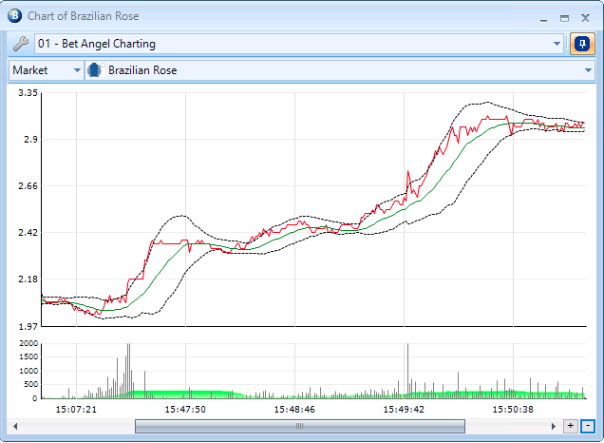Minimize the chart window
This screenshot has width=604, height=443.
[x=543, y=18]
